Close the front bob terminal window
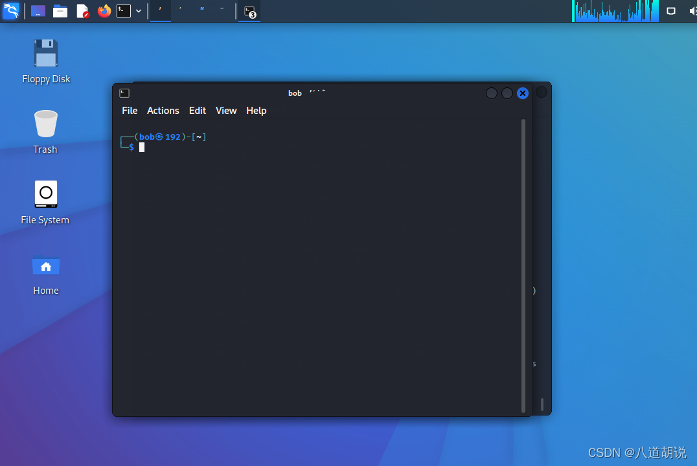This screenshot has height=466, width=697. pos(522,93)
